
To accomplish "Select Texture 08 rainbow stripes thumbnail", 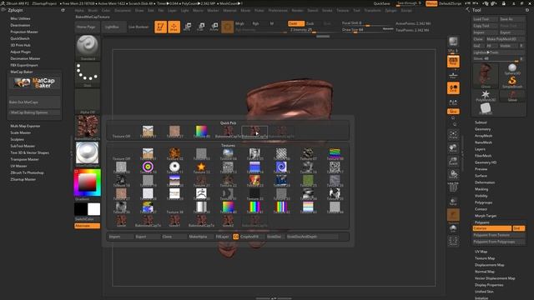I will click(x=335, y=154).
